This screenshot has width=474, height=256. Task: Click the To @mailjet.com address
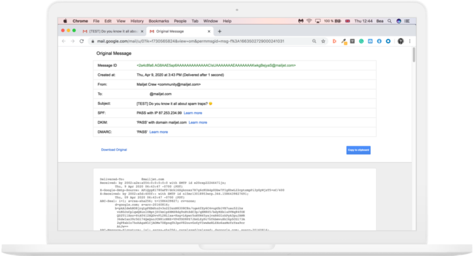(x=160, y=94)
